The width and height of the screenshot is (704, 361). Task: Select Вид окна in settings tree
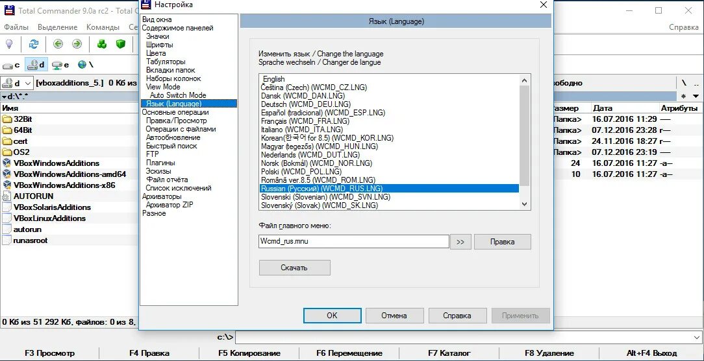[157, 19]
